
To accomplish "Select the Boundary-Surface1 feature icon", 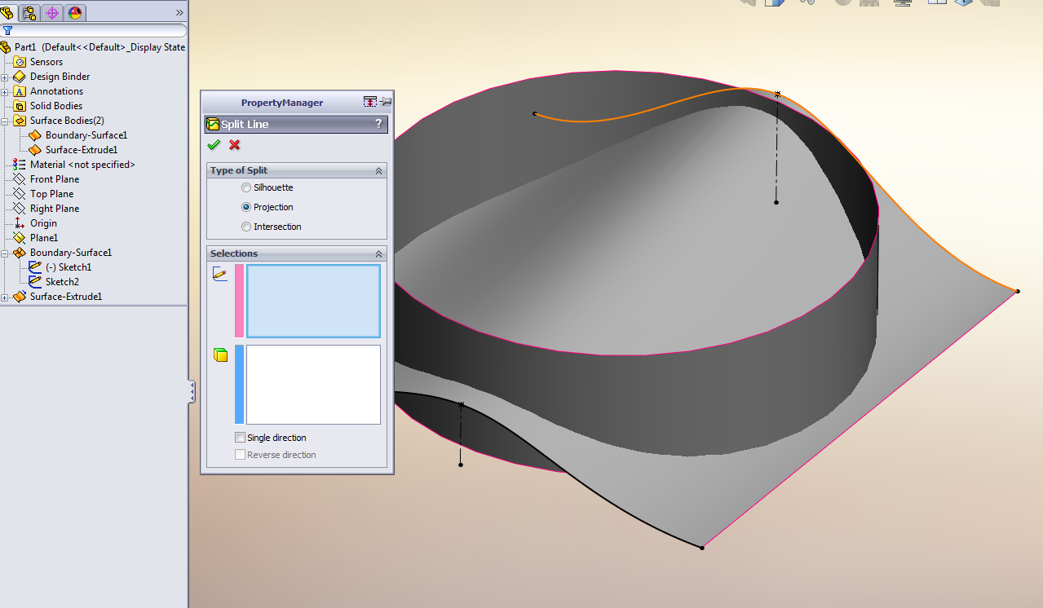I will 20,253.
